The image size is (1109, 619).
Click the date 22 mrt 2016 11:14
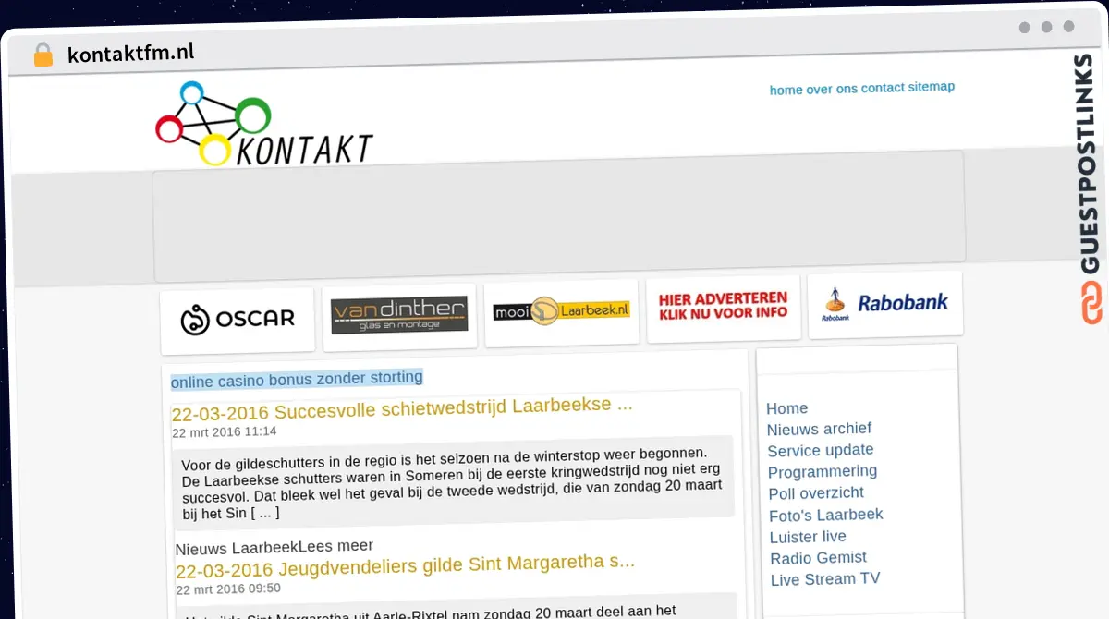click(x=225, y=431)
